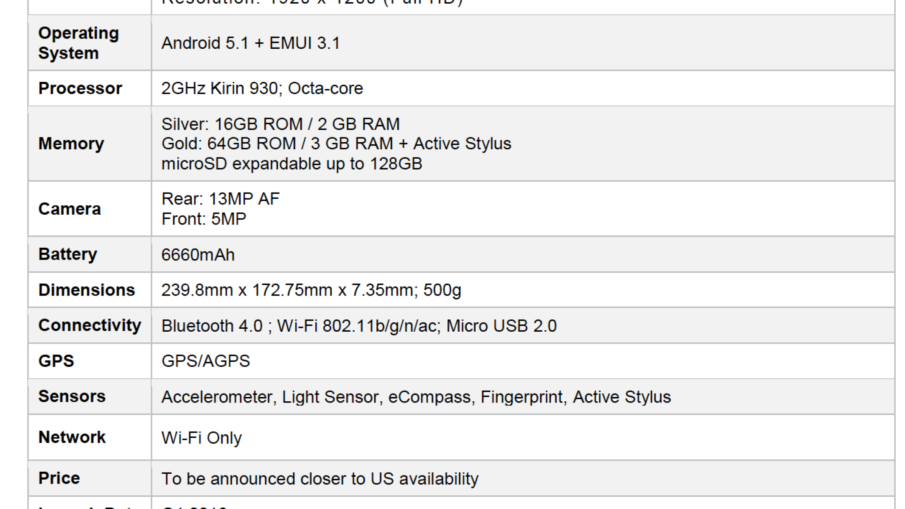905x509 pixels.
Task: Click the Front 5MP text
Action: pos(204,219)
